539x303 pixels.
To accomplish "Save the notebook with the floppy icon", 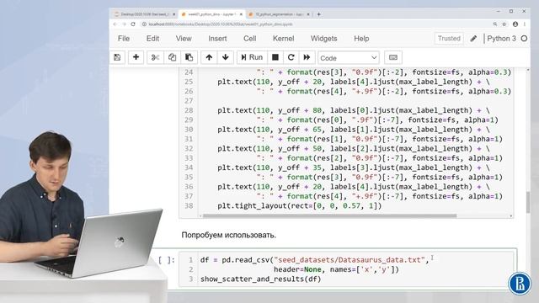I will (117, 57).
